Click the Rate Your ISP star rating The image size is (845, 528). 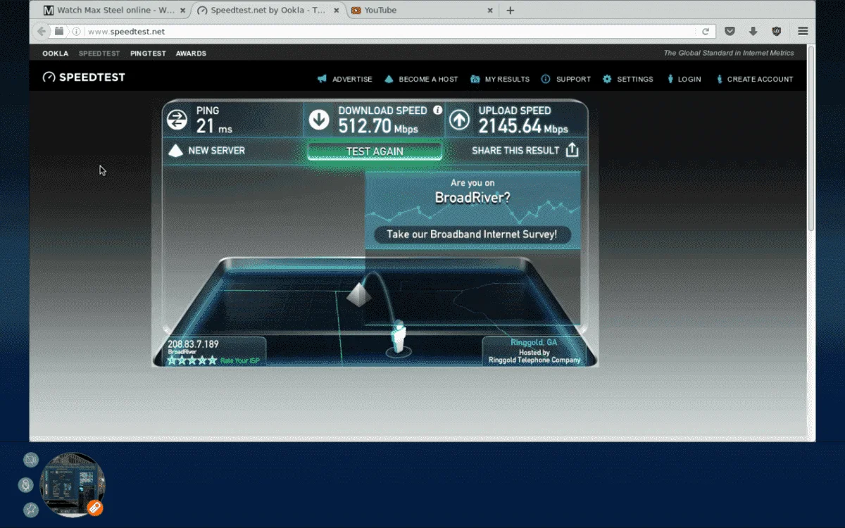192,360
